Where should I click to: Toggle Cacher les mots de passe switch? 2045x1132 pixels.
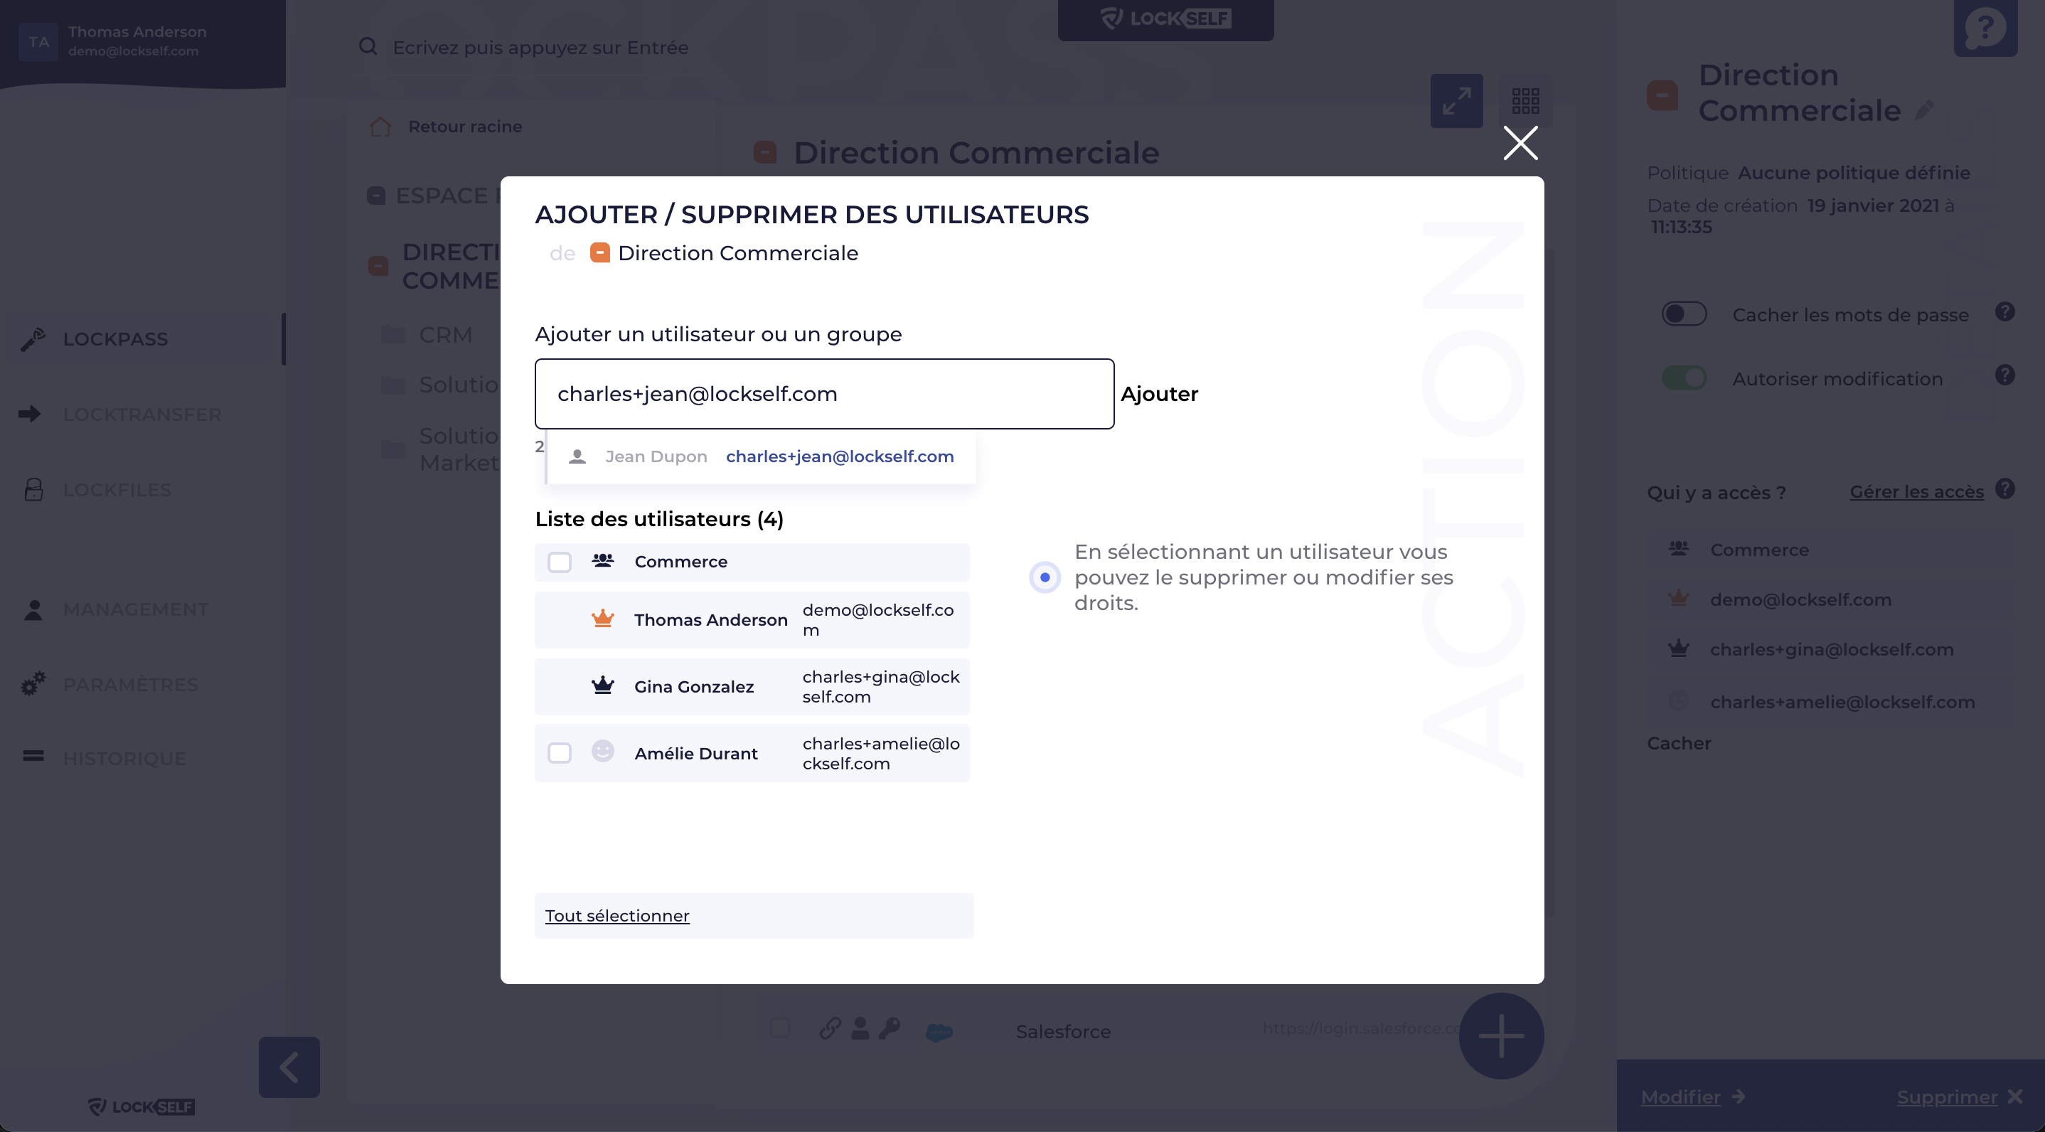(x=1684, y=314)
